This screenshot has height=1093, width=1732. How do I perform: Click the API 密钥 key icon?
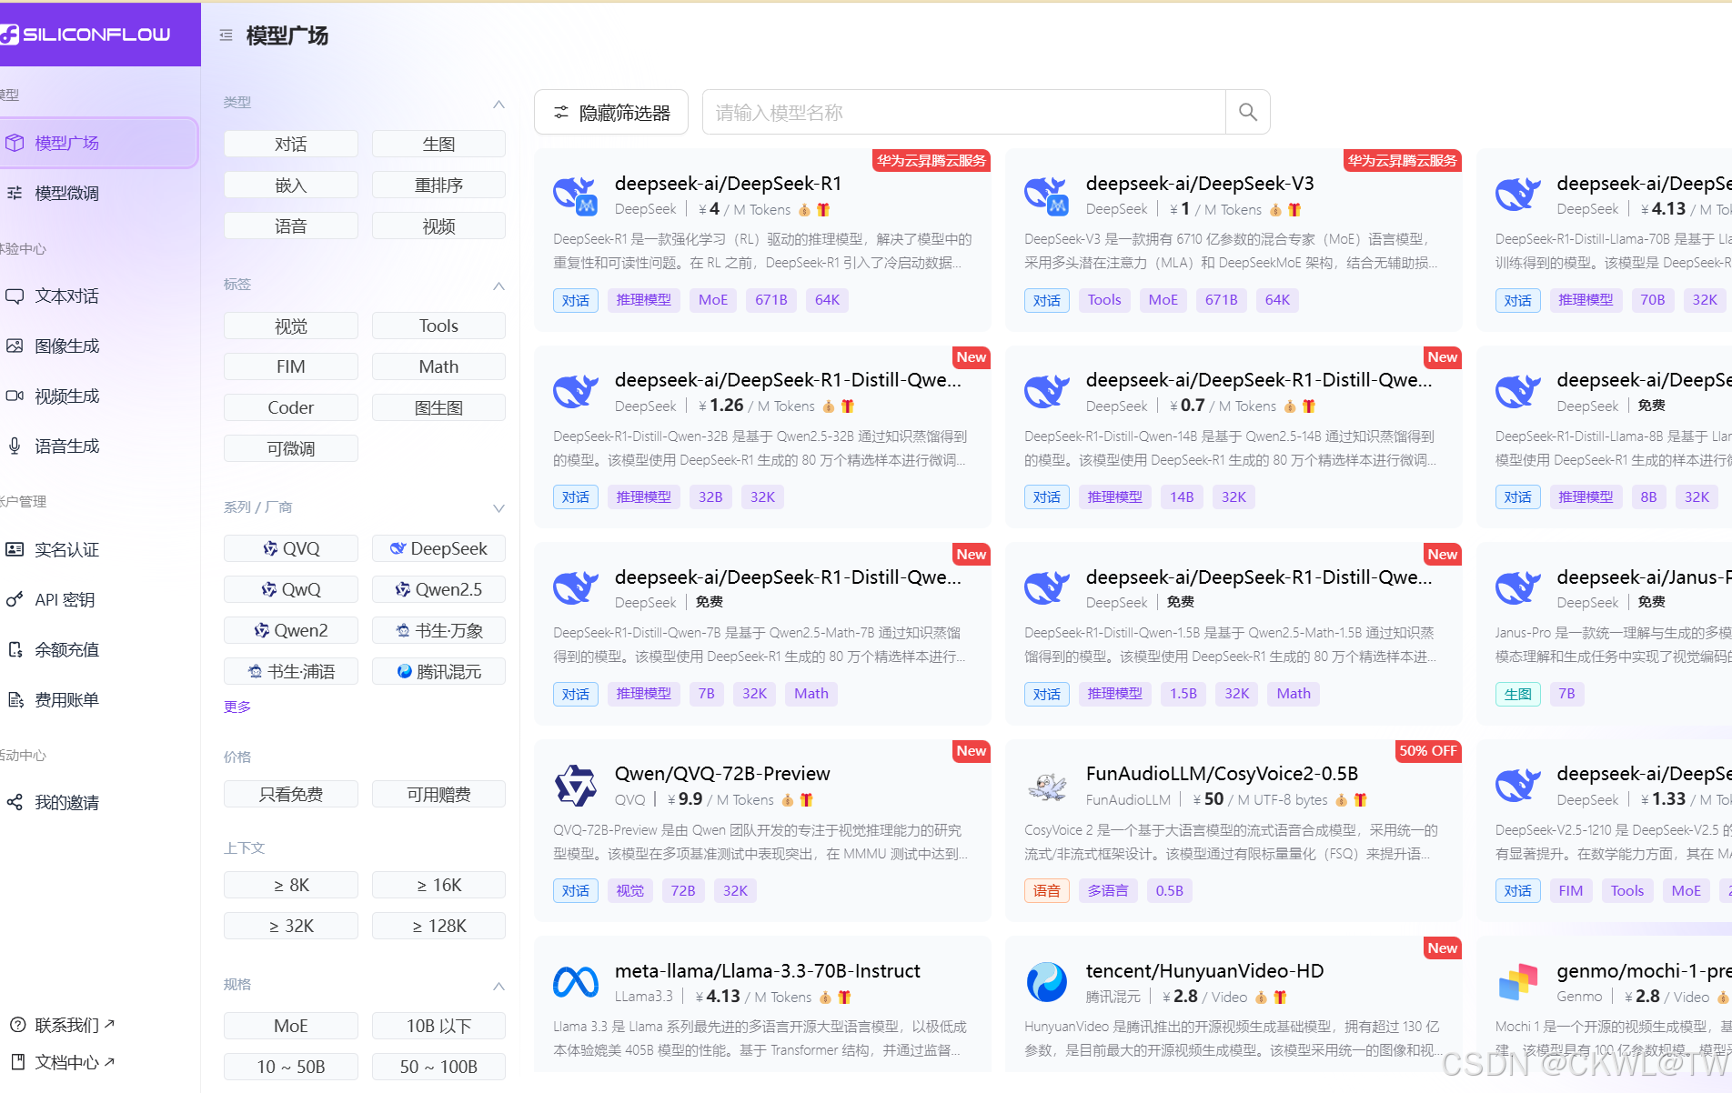15,599
